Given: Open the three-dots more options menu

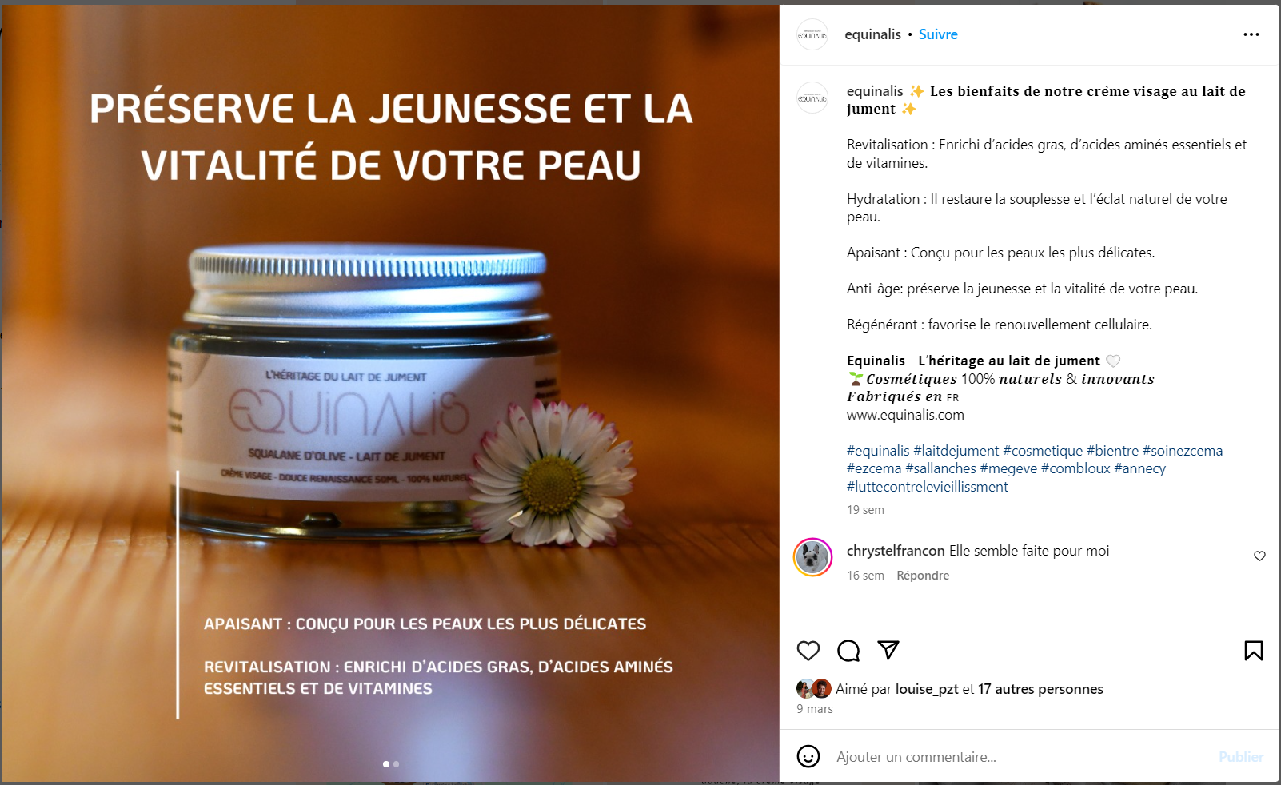Looking at the screenshot, I should tap(1251, 34).
